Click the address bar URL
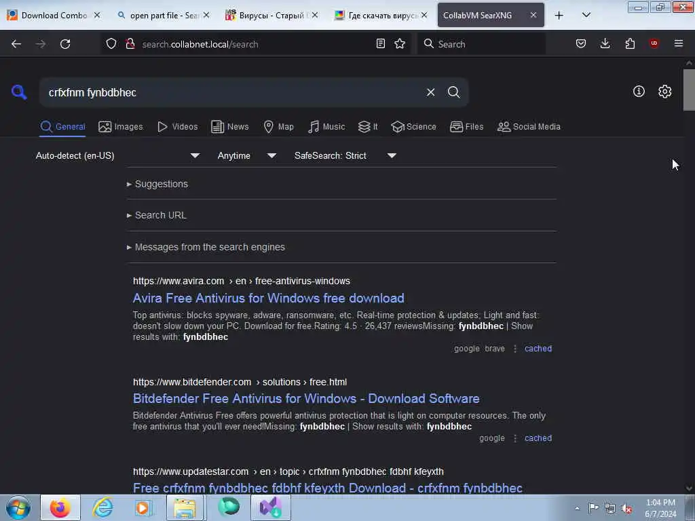 pyautogui.click(x=200, y=44)
